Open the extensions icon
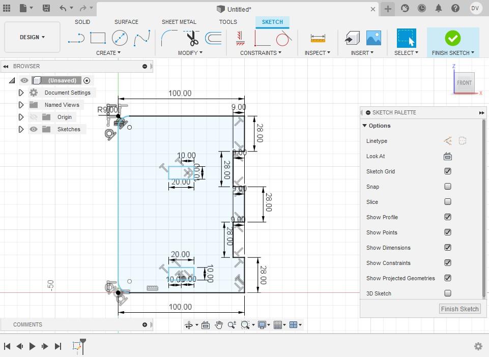 [405, 9]
